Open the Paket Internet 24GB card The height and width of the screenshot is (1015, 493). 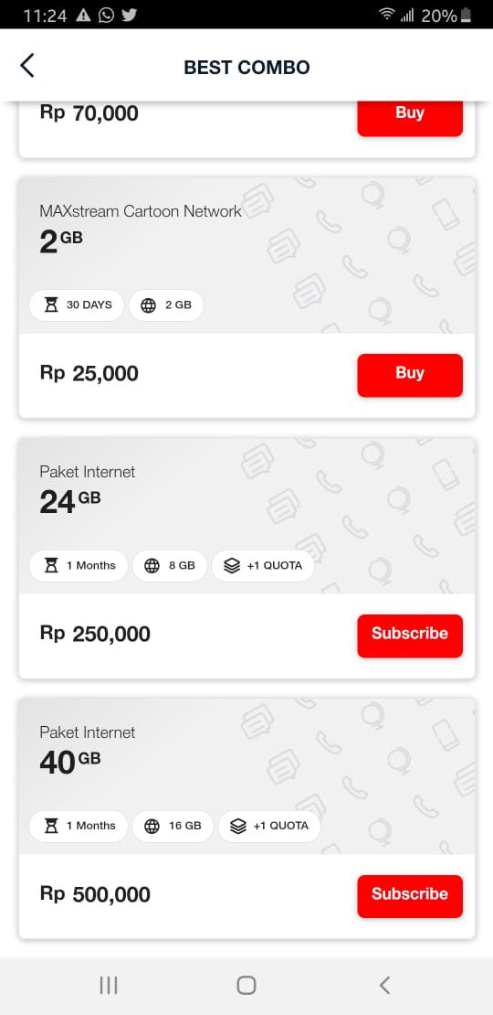(x=246, y=558)
